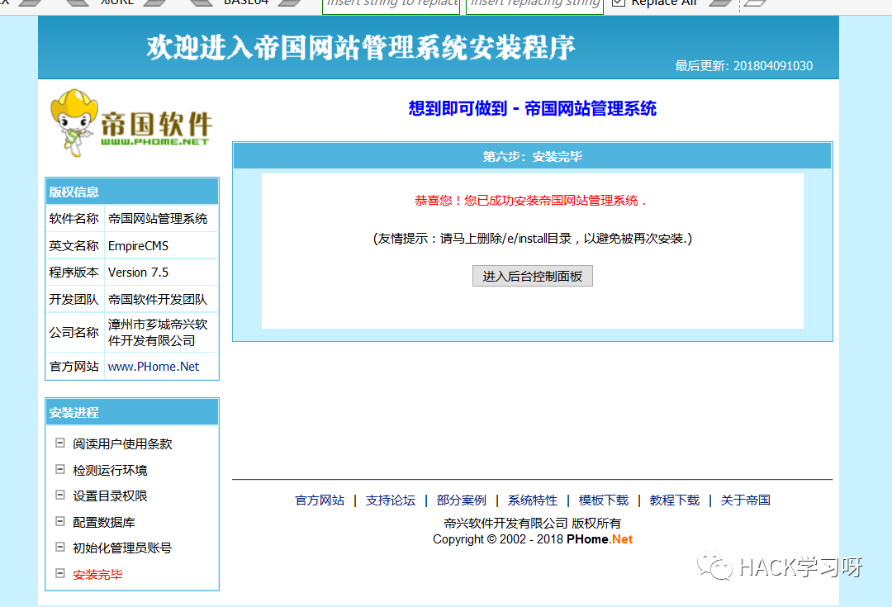
Task: Select the 阅读用户使用条款 step
Action: [122, 443]
